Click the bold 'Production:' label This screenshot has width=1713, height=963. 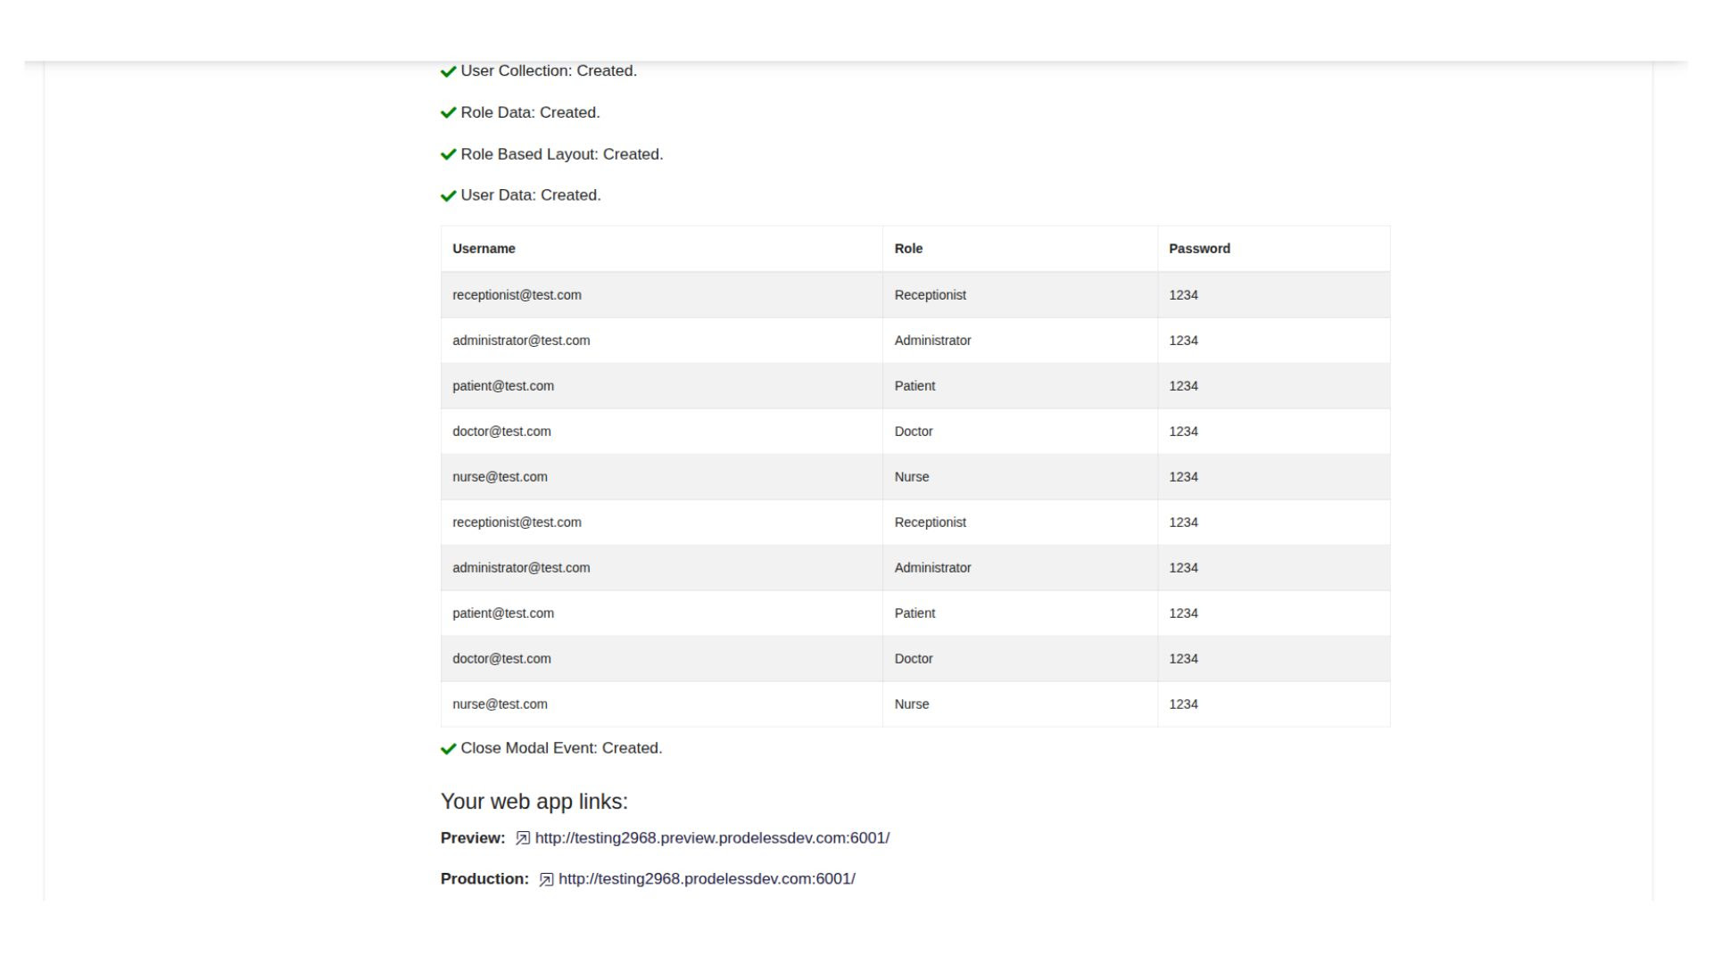pos(484,879)
